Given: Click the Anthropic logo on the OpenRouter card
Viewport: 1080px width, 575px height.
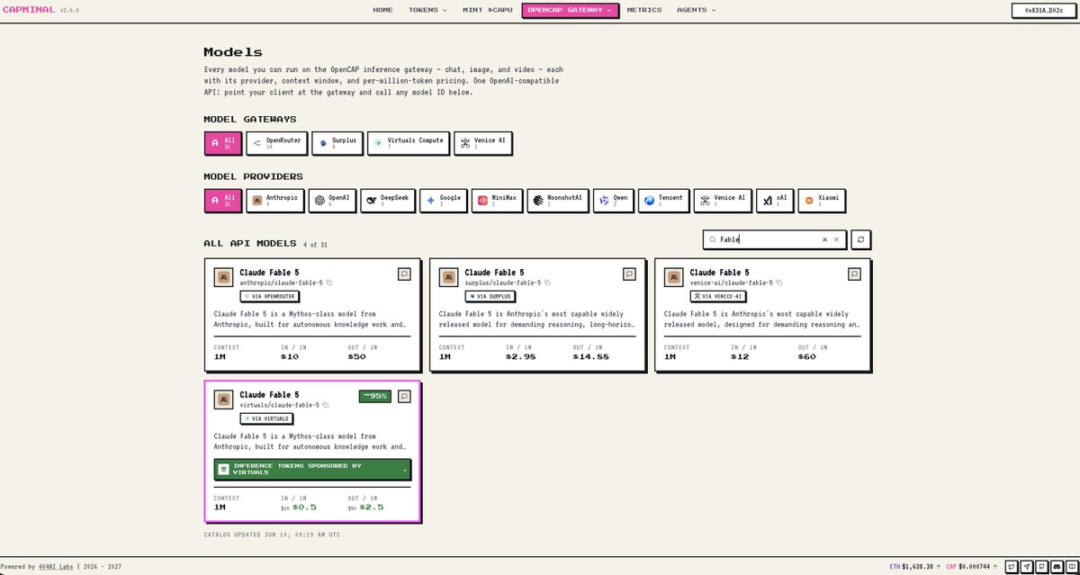Looking at the screenshot, I should (223, 277).
